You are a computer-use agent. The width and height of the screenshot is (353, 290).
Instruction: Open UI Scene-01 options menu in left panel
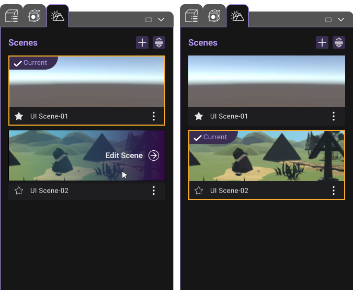[154, 116]
